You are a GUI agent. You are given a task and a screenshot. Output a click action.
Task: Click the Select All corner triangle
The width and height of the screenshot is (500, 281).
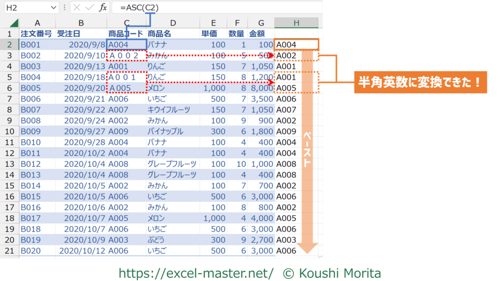point(13,23)
